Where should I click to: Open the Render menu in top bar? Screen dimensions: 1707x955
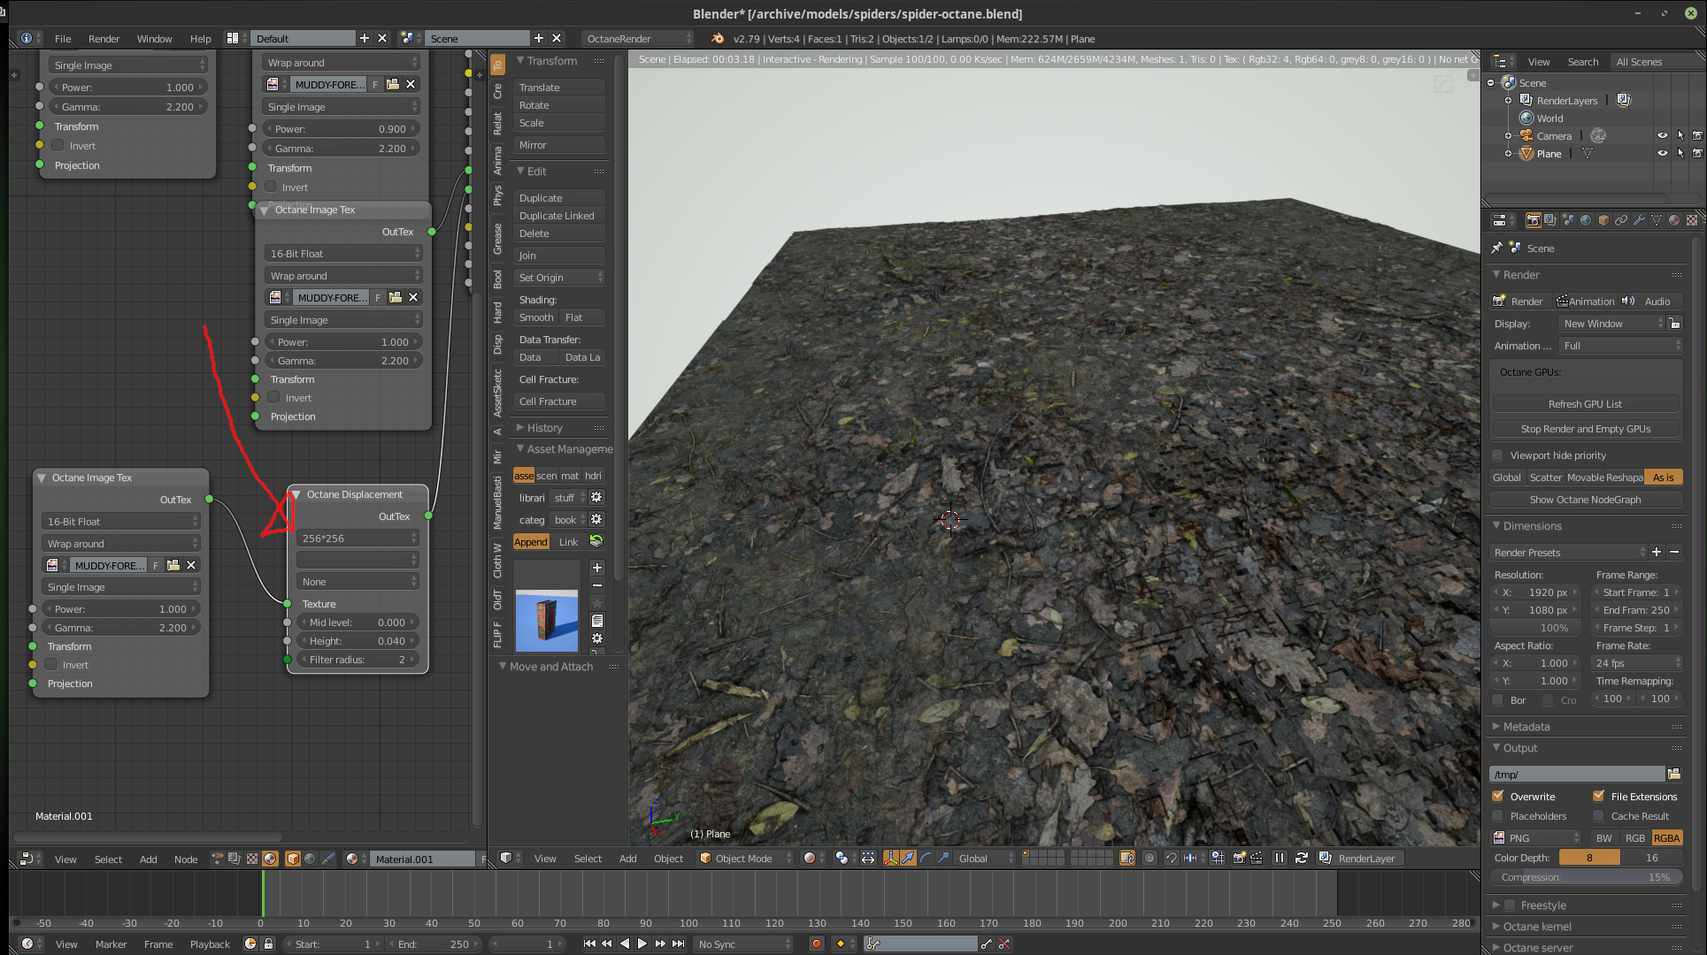(x=104, y=39)
